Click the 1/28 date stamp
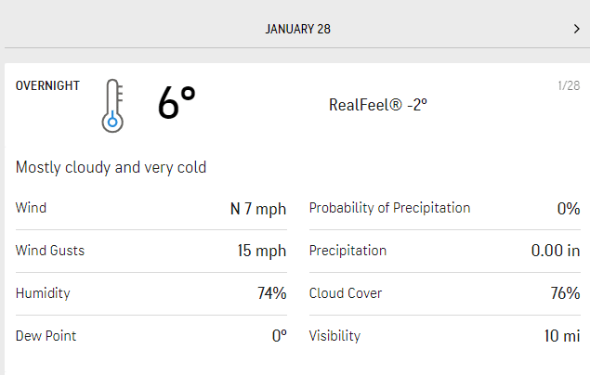 [x=569, y=86]
